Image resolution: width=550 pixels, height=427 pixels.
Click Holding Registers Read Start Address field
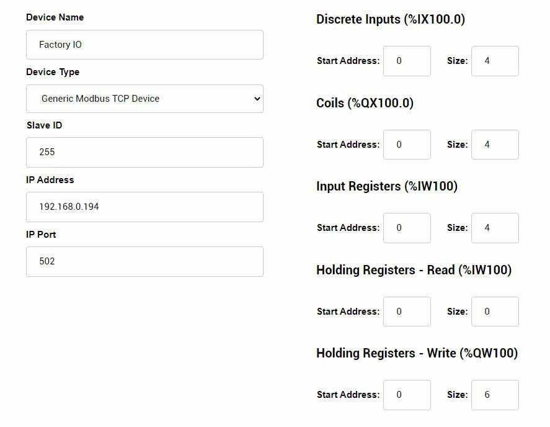point(407,312)
